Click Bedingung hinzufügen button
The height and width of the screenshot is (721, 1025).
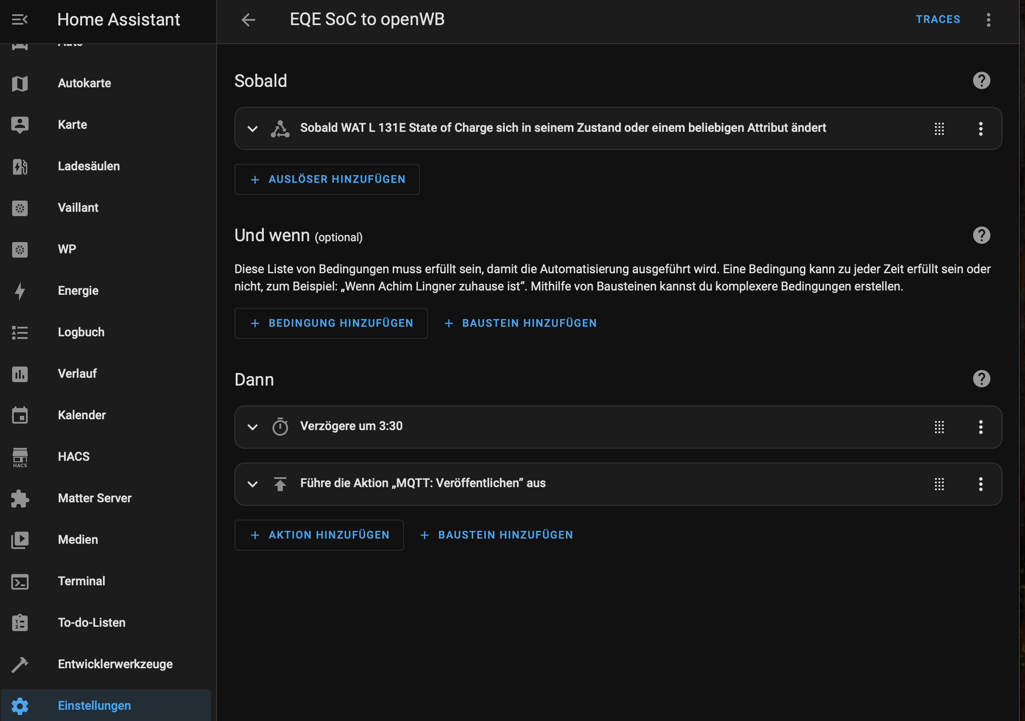tap(331, 323)
